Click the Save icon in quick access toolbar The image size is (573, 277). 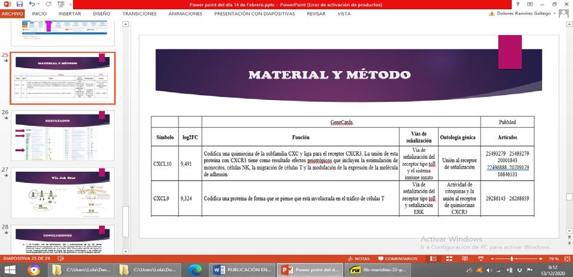coord(19,4)
